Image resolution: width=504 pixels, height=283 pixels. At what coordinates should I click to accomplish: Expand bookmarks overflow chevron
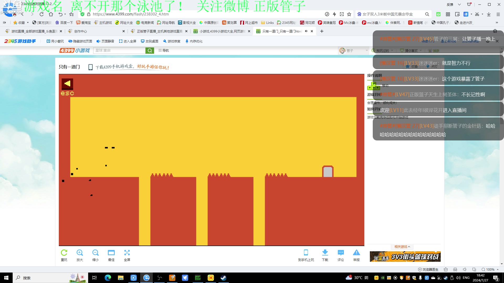click(497, 23)
